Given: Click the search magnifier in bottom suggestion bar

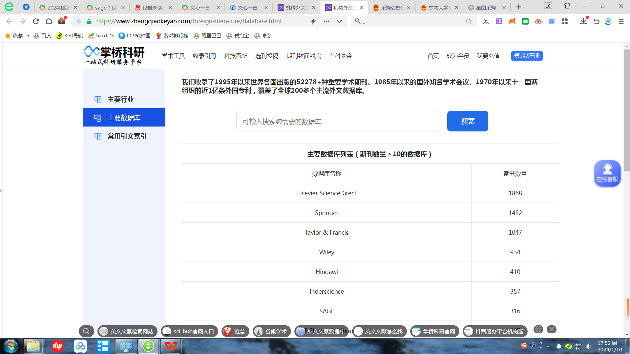Looking at the screenshot, I should coord(86,331).
